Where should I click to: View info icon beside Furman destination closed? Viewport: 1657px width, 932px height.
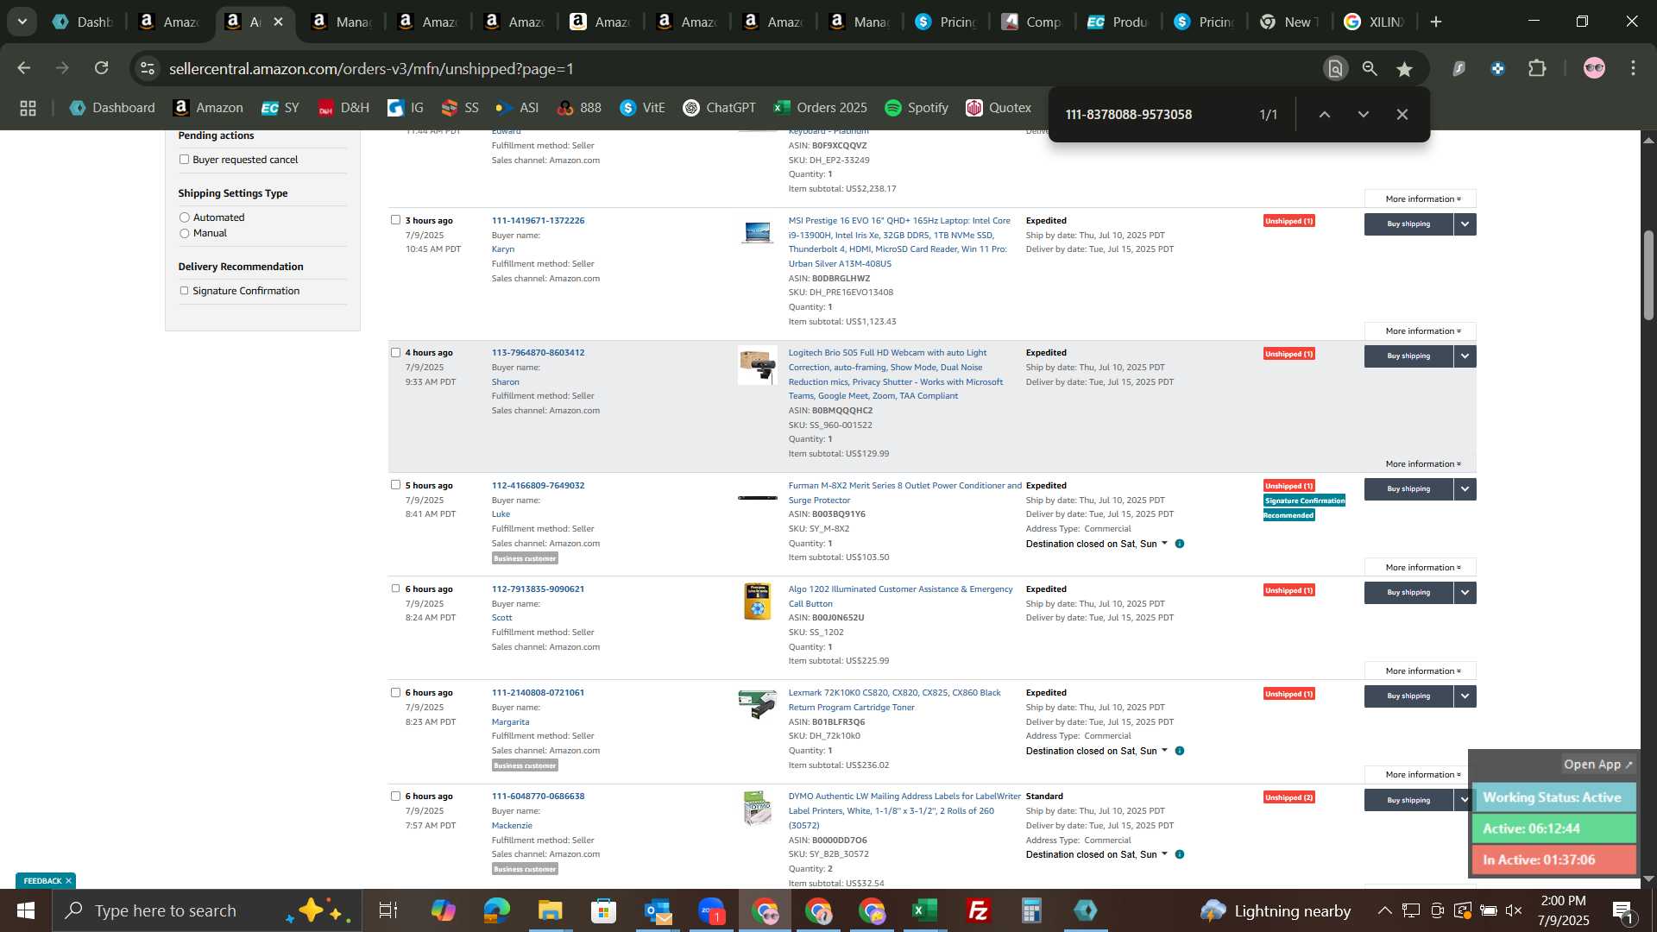pos(1180,544)
